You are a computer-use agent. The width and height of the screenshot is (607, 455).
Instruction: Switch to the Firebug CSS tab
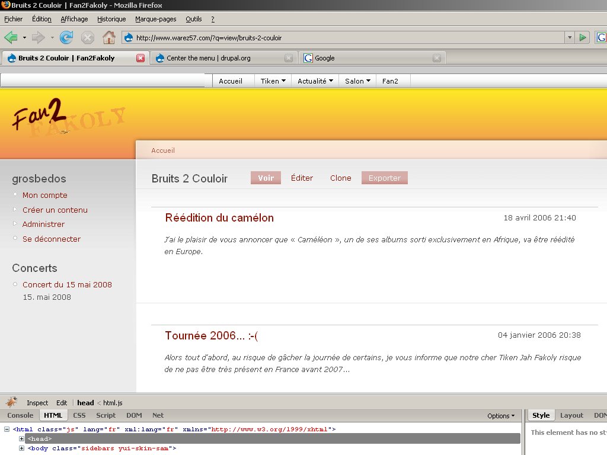pyautogui.click(x=79, y=415)
